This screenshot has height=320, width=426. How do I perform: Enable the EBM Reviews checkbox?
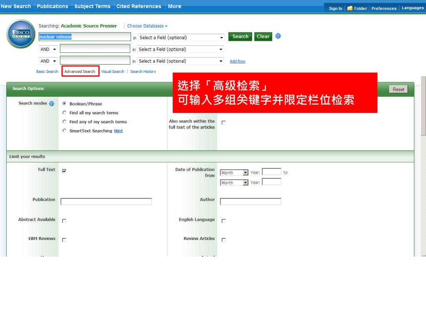pyautogui.click(x=64, y=240)
